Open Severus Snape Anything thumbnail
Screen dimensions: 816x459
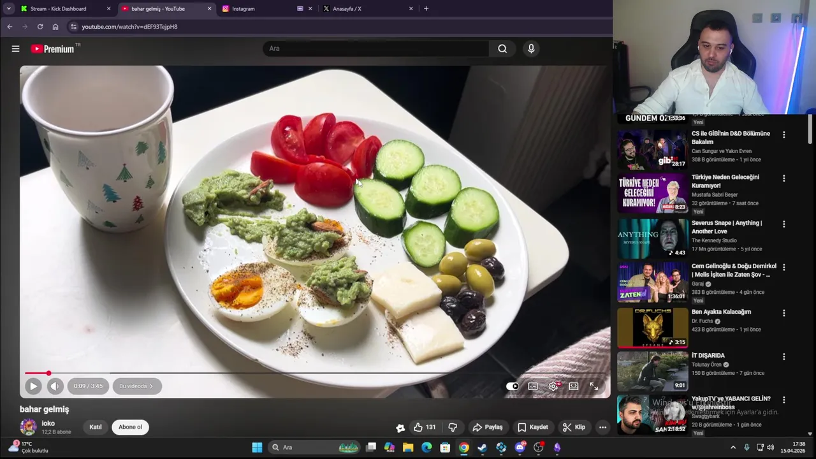click(x=653, y=238)
